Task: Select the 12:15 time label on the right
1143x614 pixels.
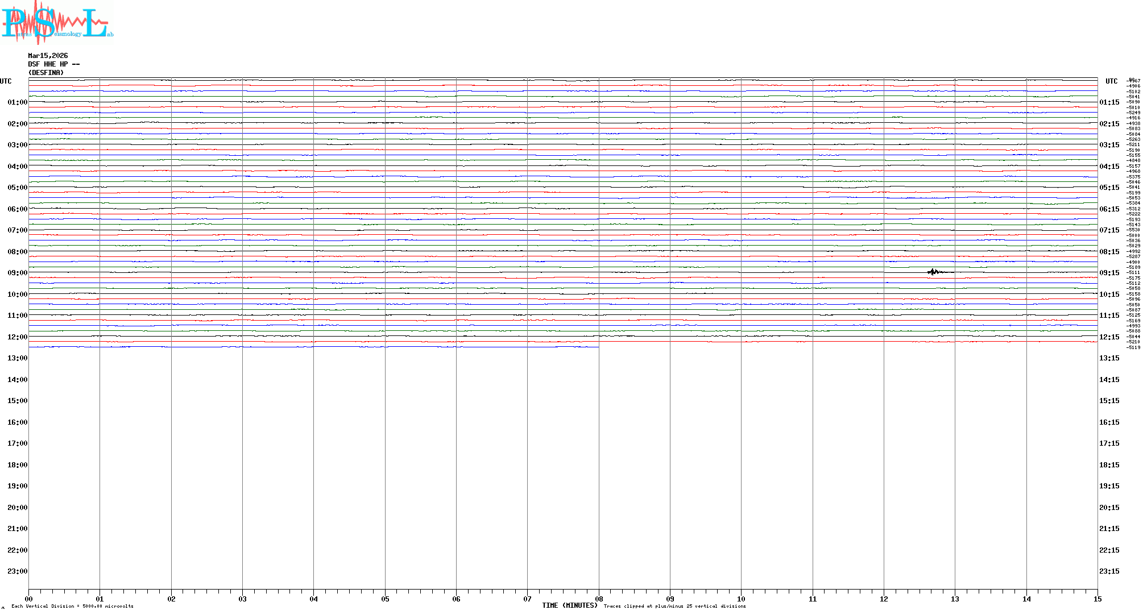Action: [1109, 337]
